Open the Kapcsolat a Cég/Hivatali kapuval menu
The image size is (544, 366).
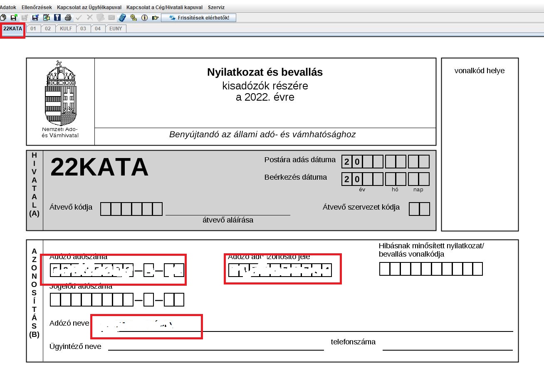tap(165, 7)
